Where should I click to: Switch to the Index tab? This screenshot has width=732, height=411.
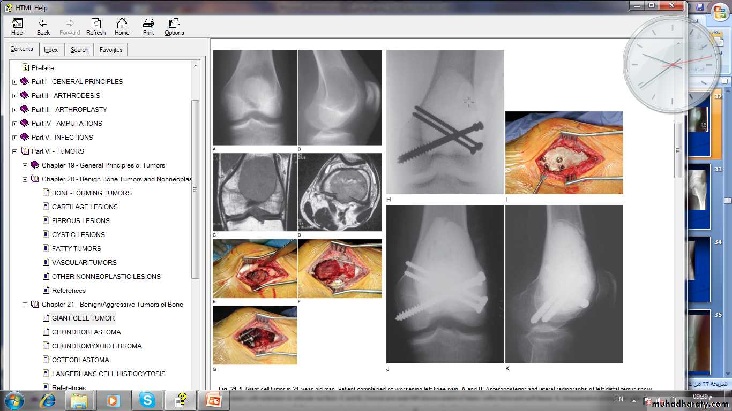point(51,50)
